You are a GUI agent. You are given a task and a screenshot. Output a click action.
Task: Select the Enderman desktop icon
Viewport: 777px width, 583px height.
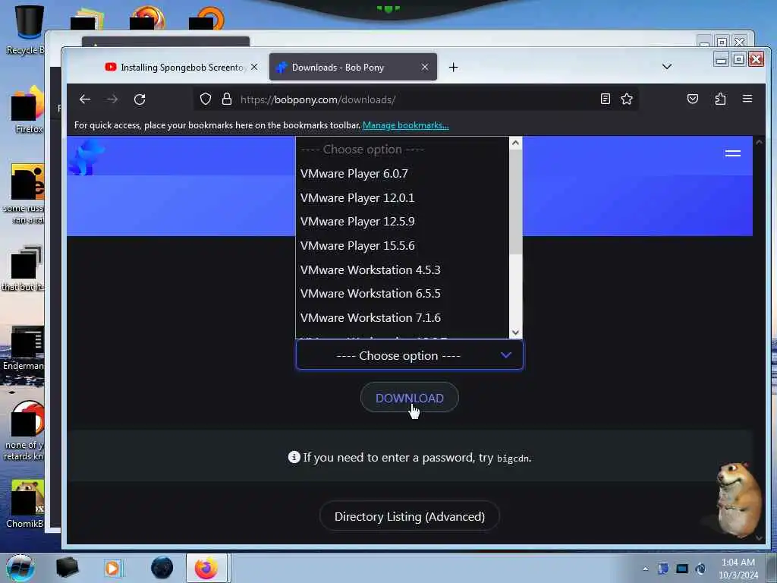[24, 348]
